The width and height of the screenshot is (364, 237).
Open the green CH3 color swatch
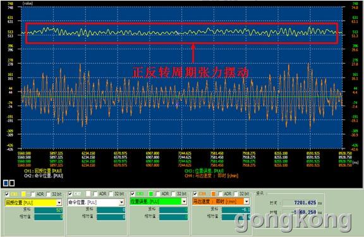tap(151, 194)
